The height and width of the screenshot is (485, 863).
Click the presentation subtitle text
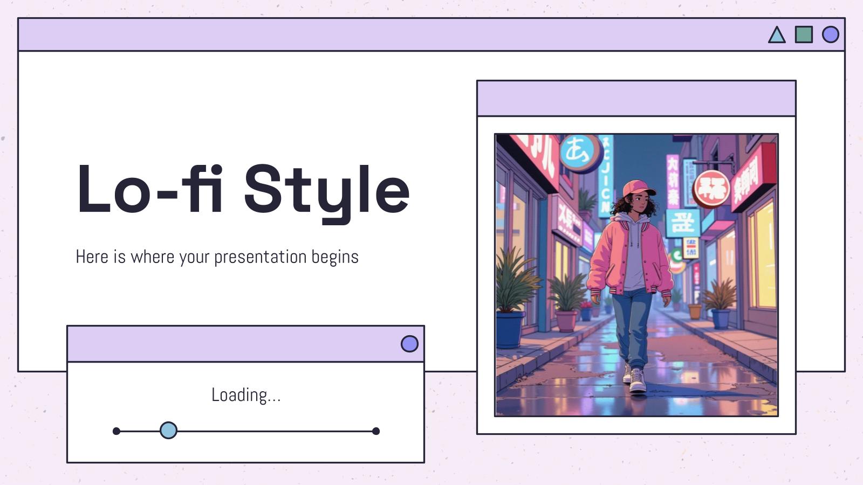(218, 257)
